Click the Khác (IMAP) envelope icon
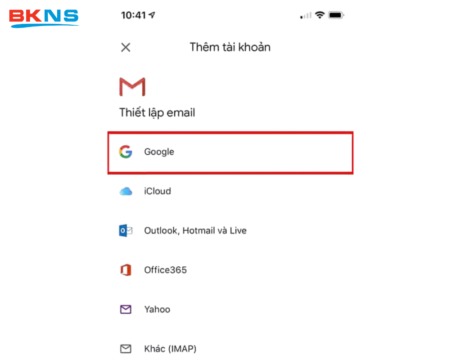 126,349
